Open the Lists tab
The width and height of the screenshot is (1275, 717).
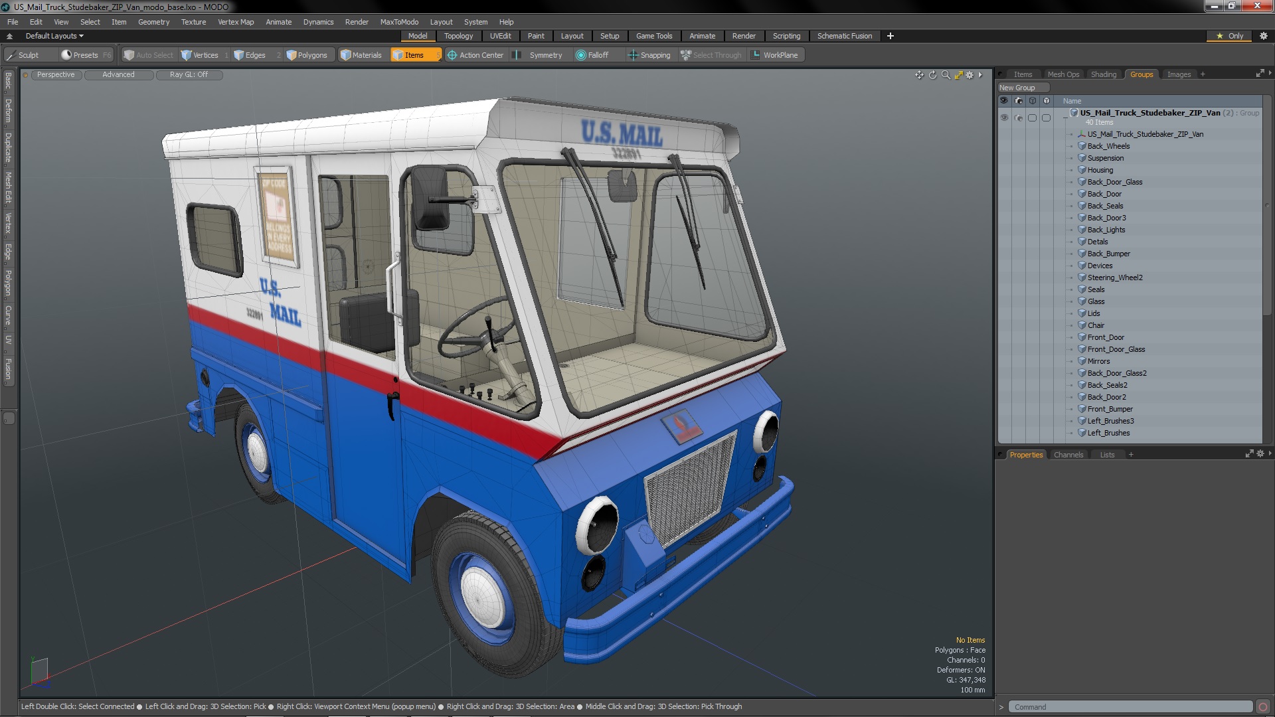tap(1107, 455)
